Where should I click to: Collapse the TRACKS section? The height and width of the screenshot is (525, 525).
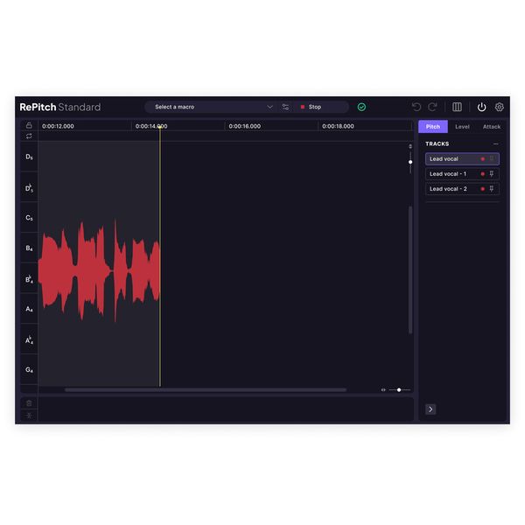point(495,143)
